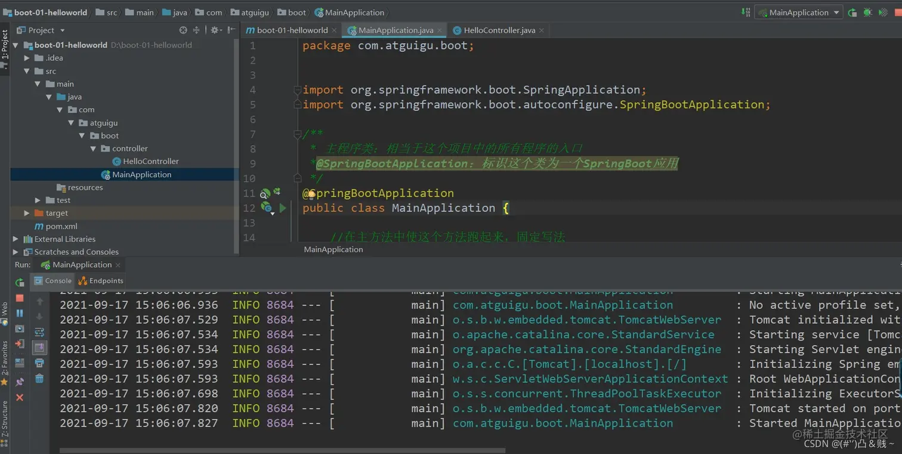The image size is (902, 454).
Task: Open the Endpoints tab in Run panel
Action: point(101,280)
